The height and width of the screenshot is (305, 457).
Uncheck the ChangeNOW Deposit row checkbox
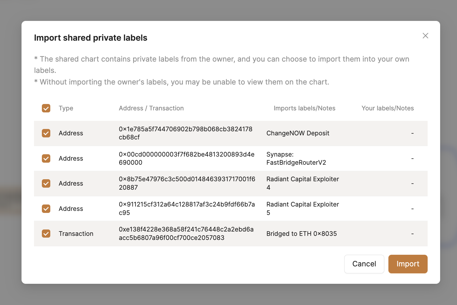coord(46,133)
